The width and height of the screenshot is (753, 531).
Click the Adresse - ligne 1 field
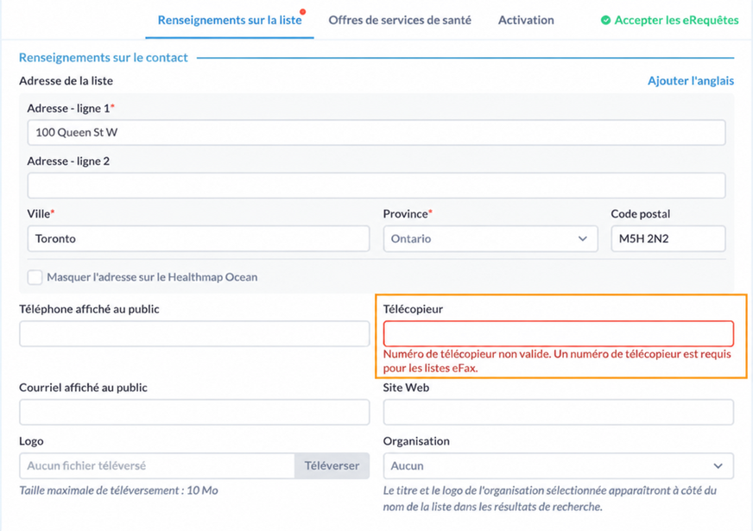376,132
